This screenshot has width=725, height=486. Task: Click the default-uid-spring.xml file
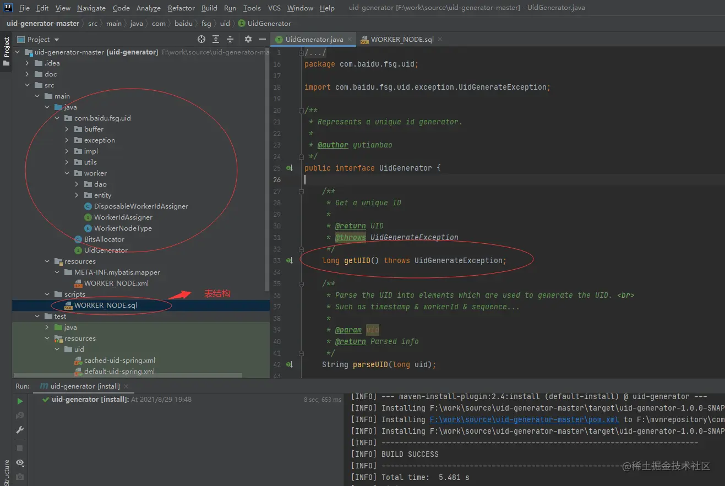(119, 371)
